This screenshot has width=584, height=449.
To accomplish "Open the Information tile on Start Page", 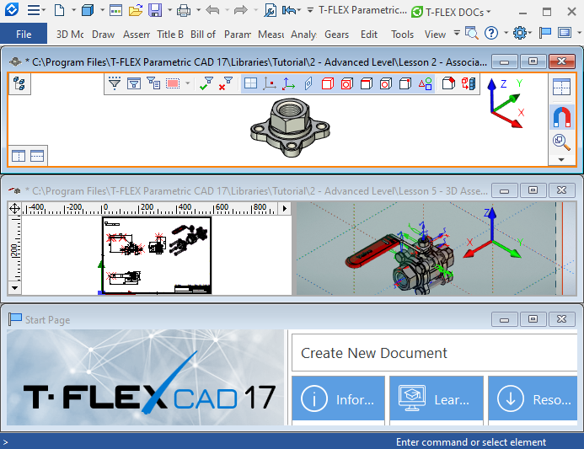I will [x=338, y=399].
